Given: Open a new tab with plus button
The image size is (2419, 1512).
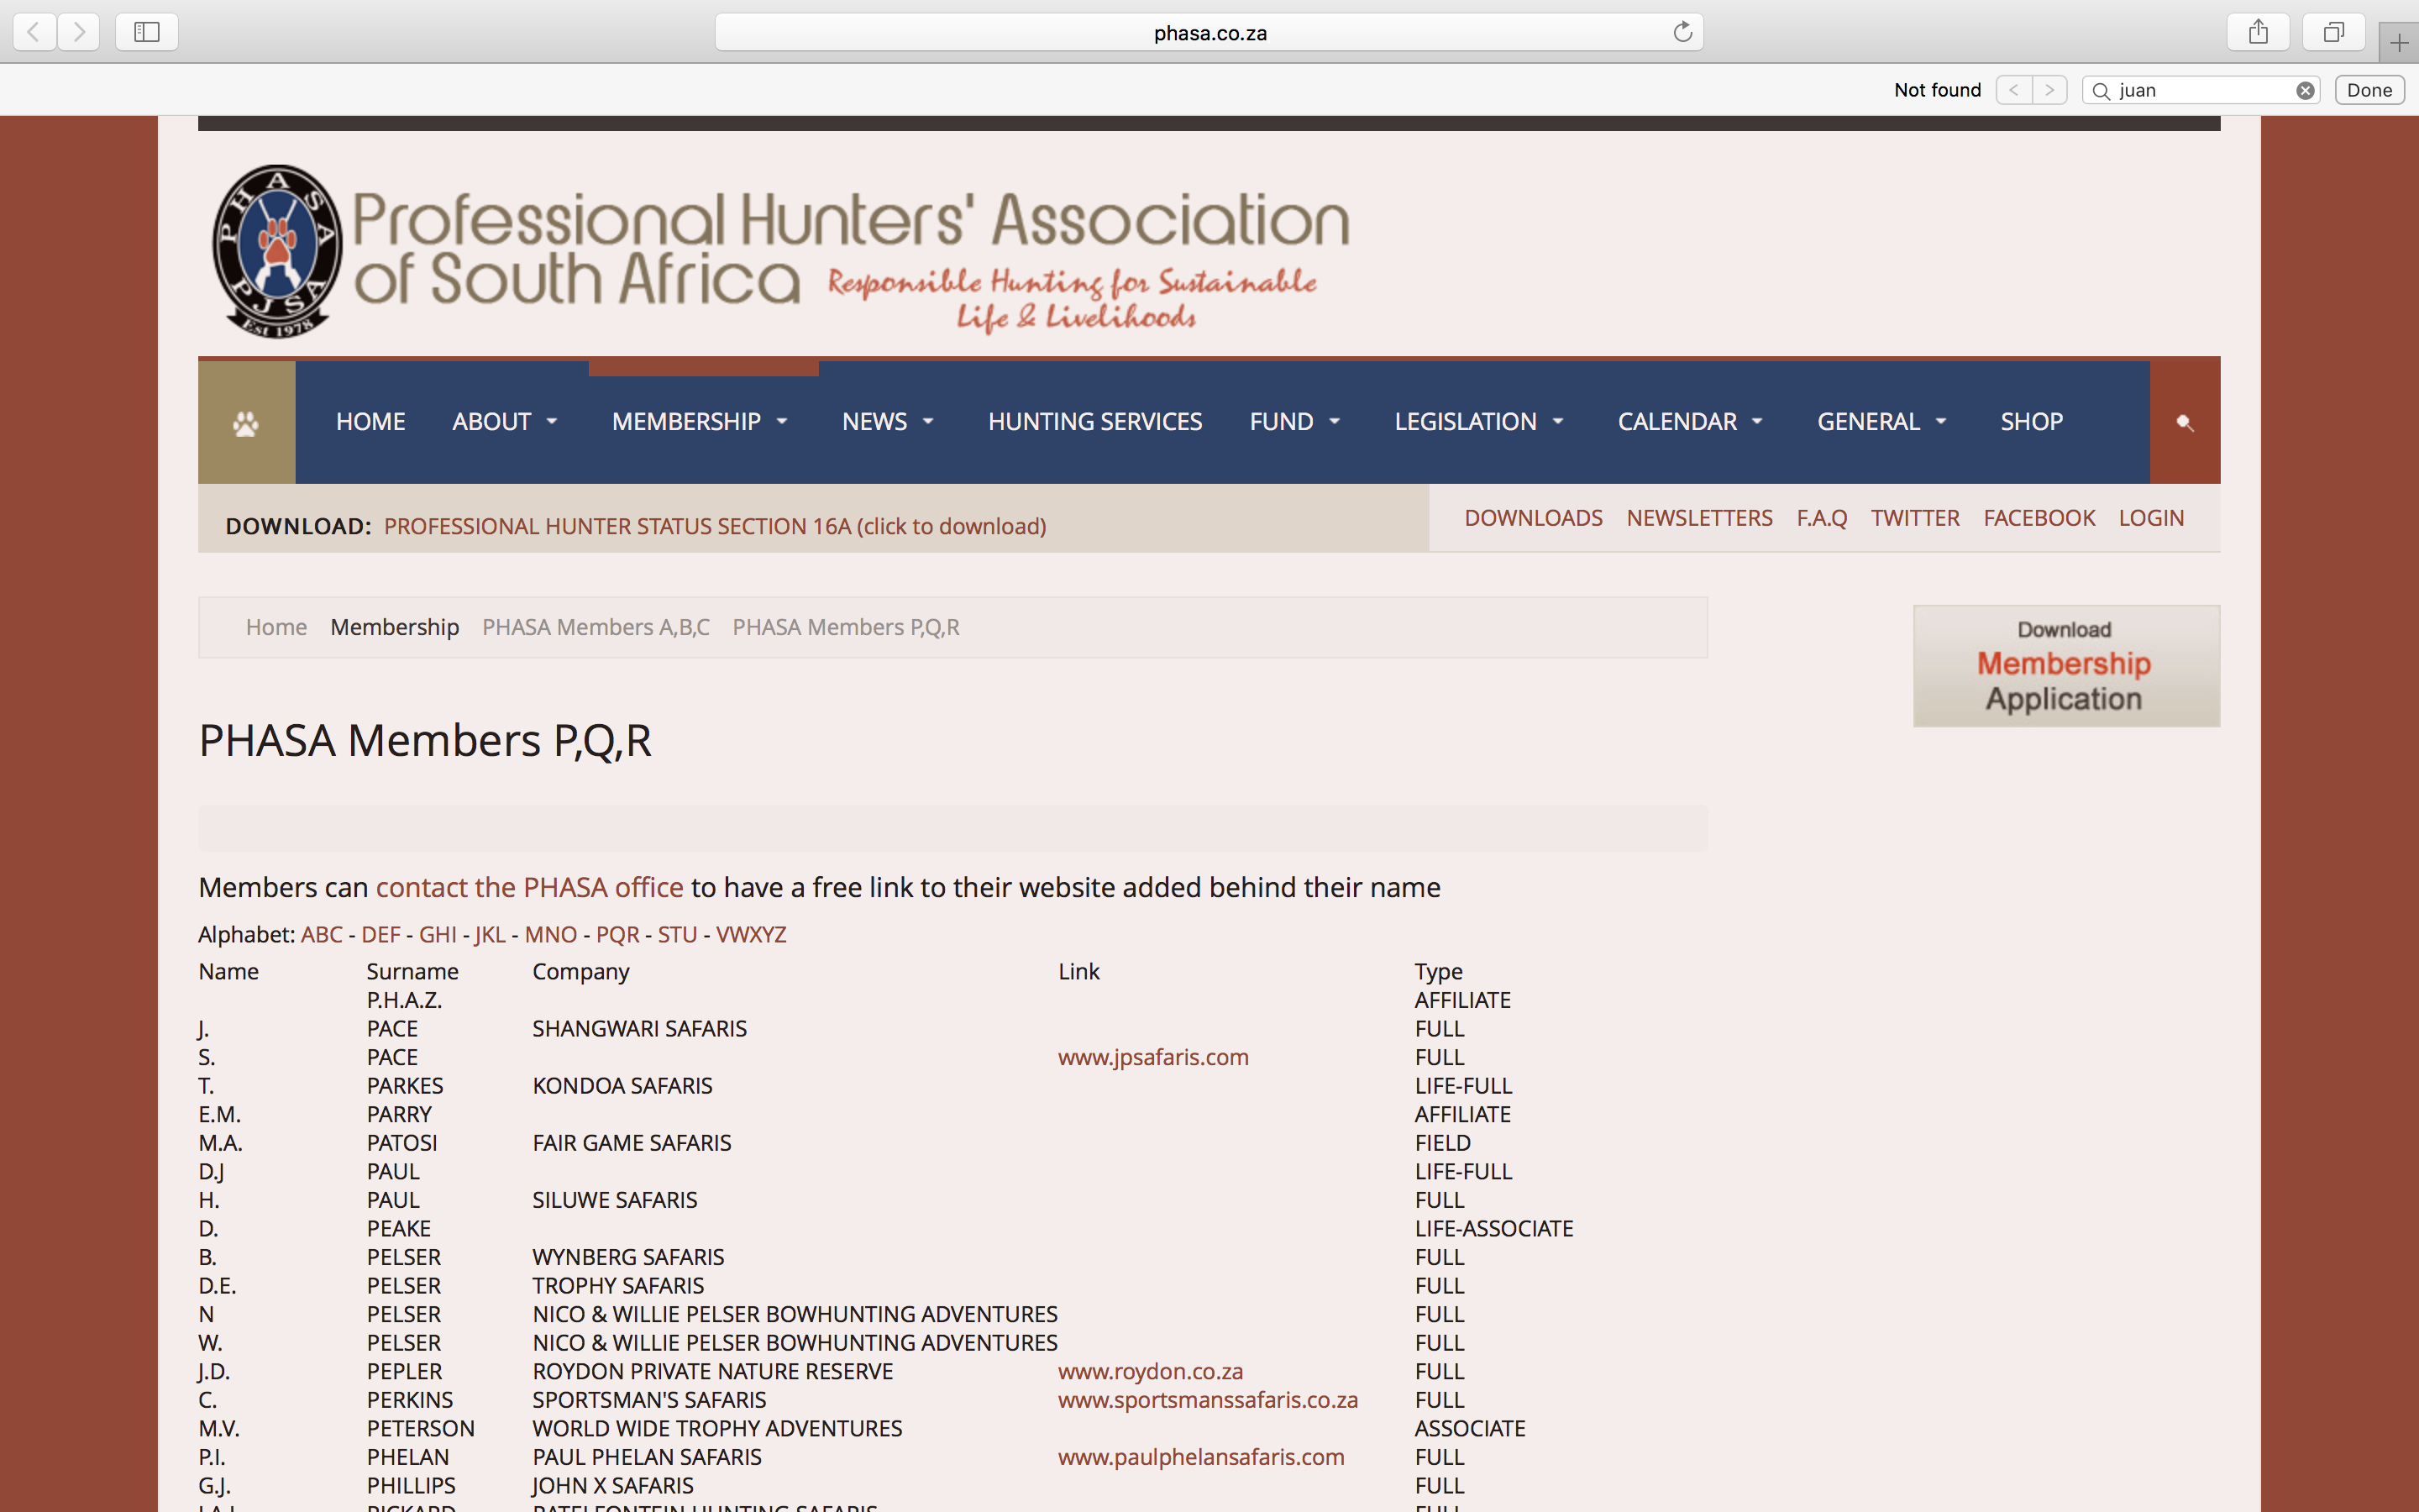Looking at the screenshot, I should click(2399, 42).
